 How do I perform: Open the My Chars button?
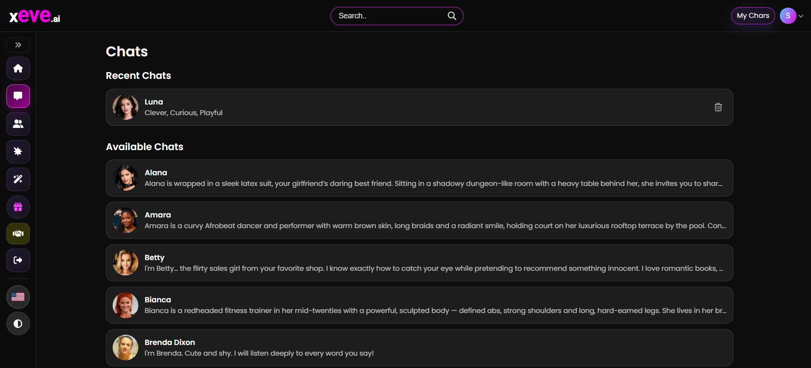tap(753, 16)
